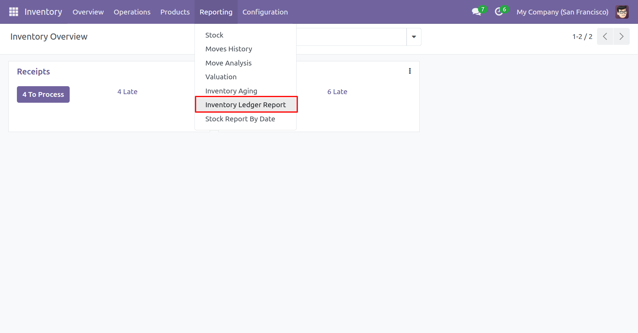Select Inventory Ledger Report menu entry
The image size is (638, 333).
point(246,105)
